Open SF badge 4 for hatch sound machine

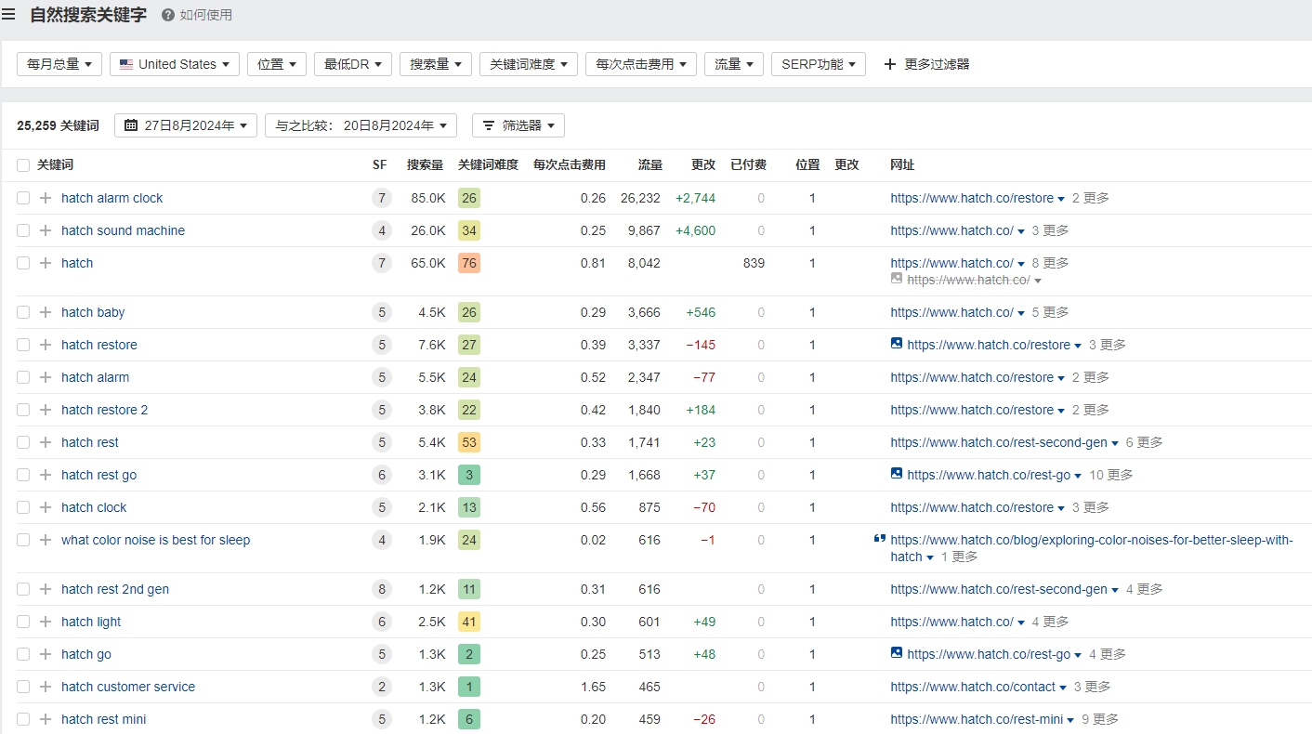(381, 230)
